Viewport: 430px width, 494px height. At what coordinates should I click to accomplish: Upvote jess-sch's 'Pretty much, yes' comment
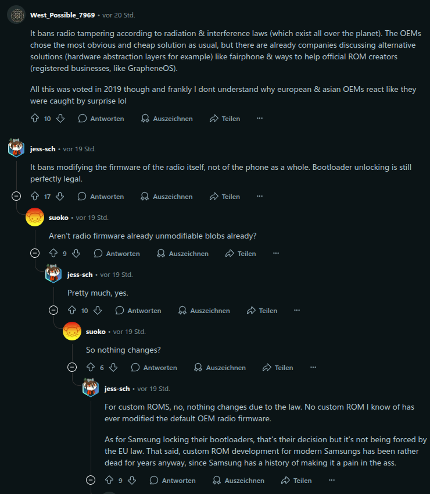pos(72,310)
